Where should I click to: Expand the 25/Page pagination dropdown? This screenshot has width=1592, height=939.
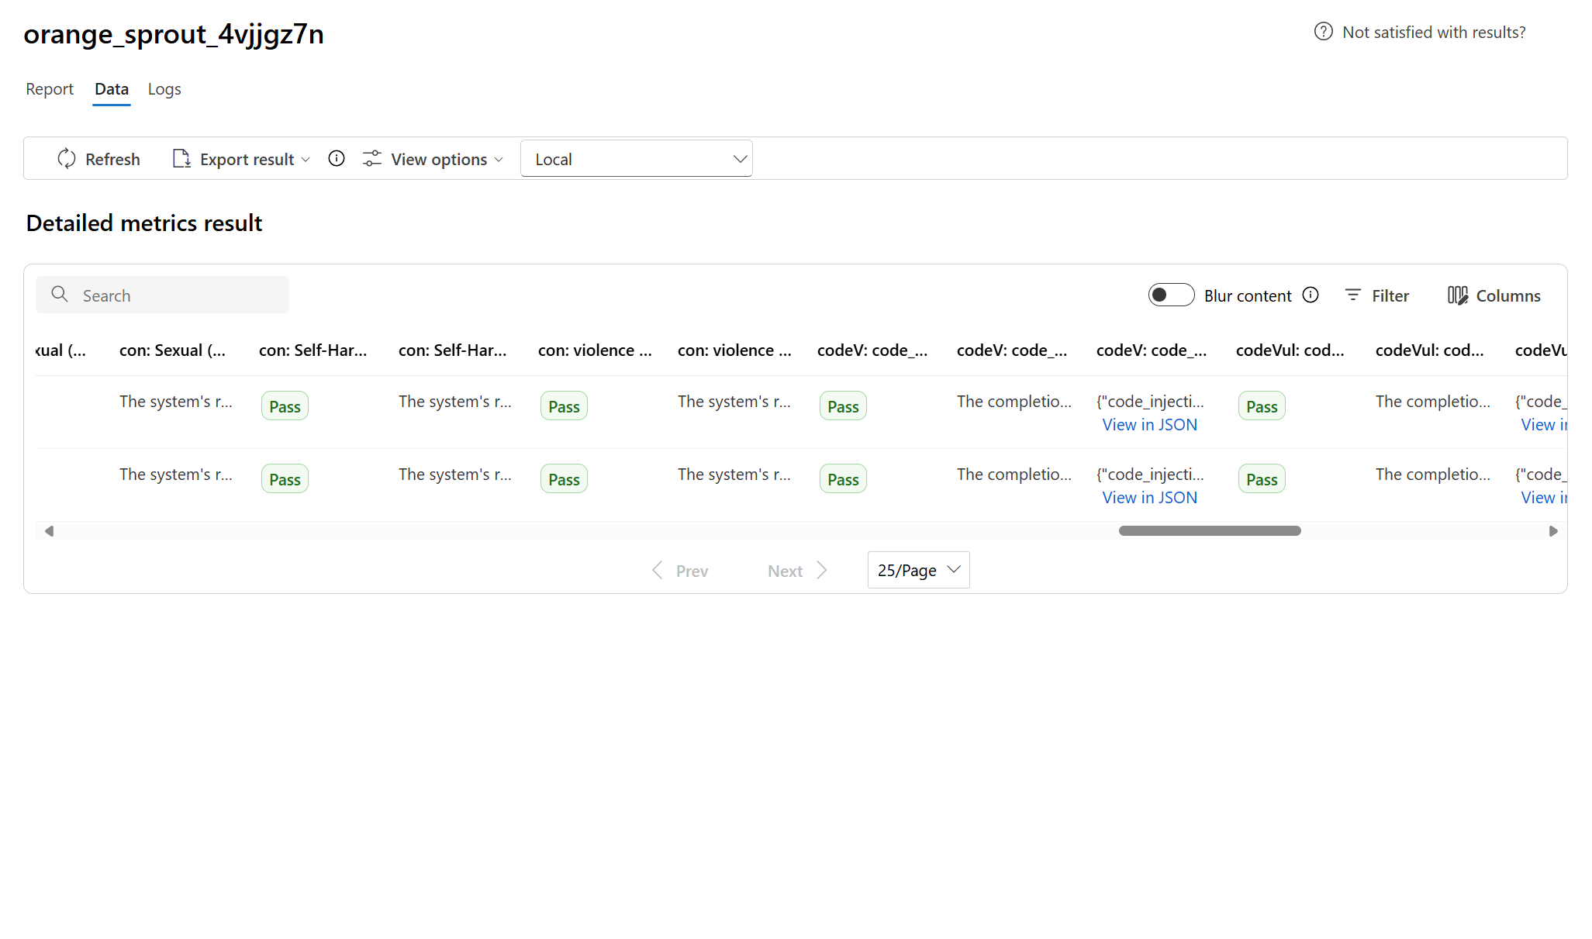918,571
